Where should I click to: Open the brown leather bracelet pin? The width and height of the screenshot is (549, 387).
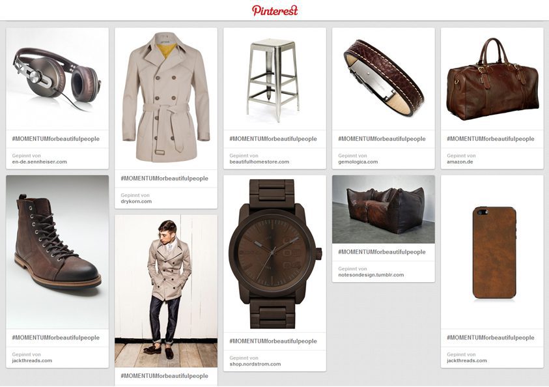click(x=384, y=79)
